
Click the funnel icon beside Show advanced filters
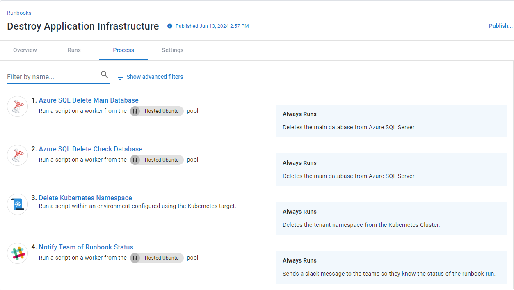(120, 77)
